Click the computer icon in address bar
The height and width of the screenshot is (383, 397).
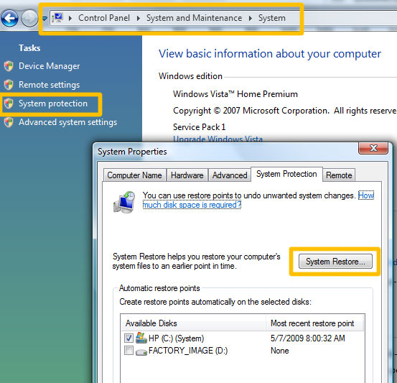point(57,18)
